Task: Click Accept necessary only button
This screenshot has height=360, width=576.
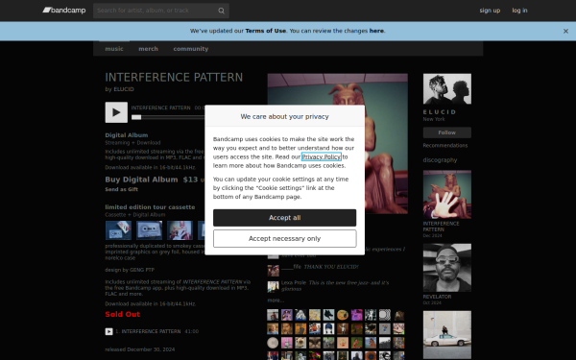Action: [285, 239]
